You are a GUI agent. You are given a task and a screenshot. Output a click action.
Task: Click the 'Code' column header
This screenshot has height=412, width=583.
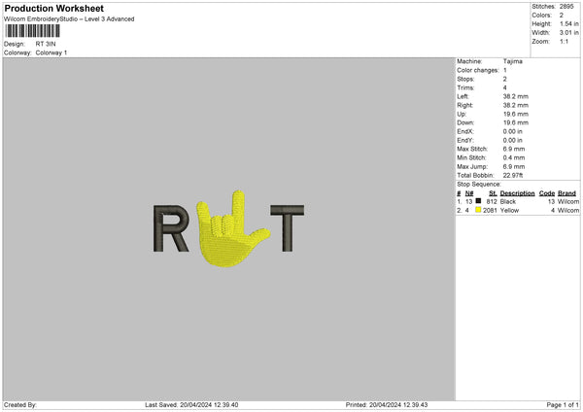(x=547, y=193)
